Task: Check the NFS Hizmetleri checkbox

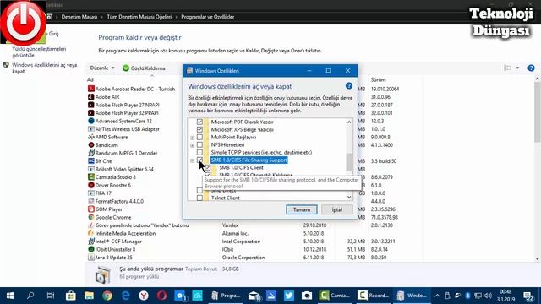Action: click(199, 144)
